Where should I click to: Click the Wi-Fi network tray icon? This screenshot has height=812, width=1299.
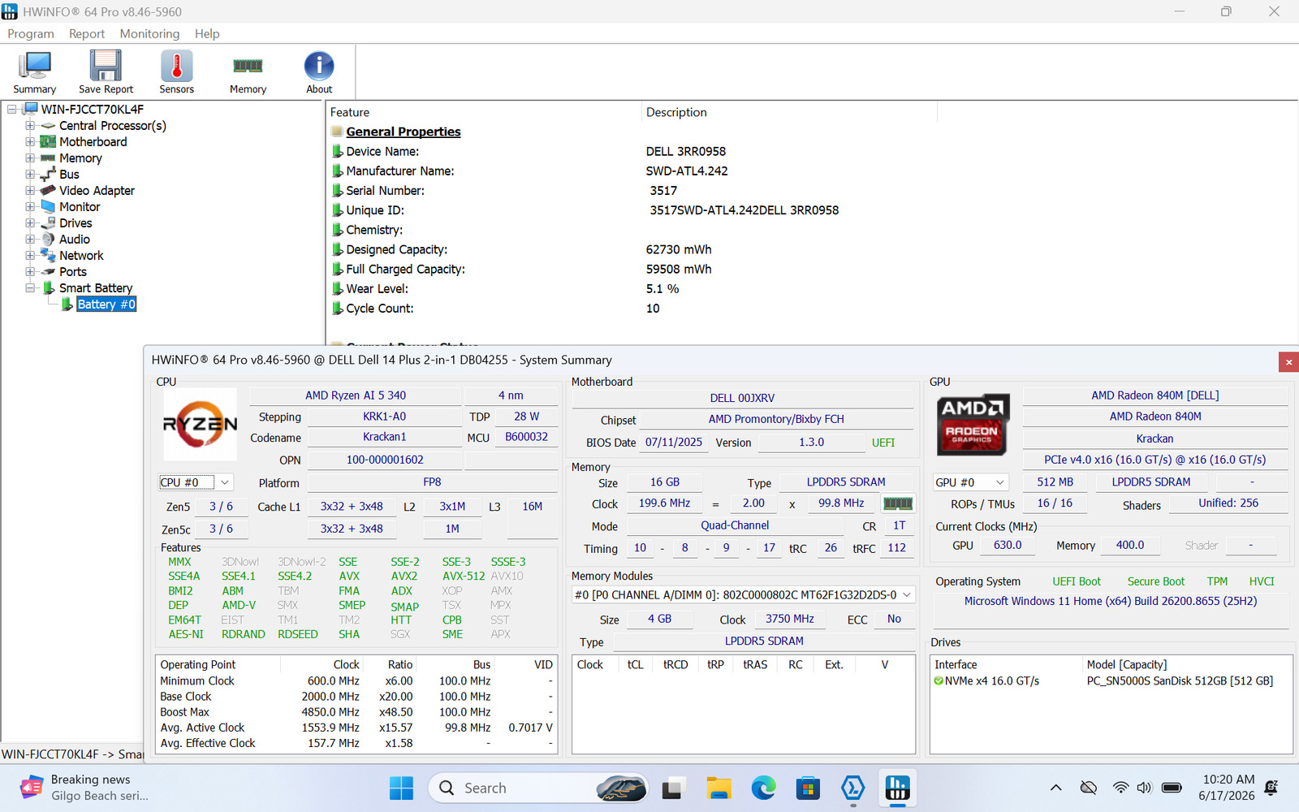tap(1120, 788)
